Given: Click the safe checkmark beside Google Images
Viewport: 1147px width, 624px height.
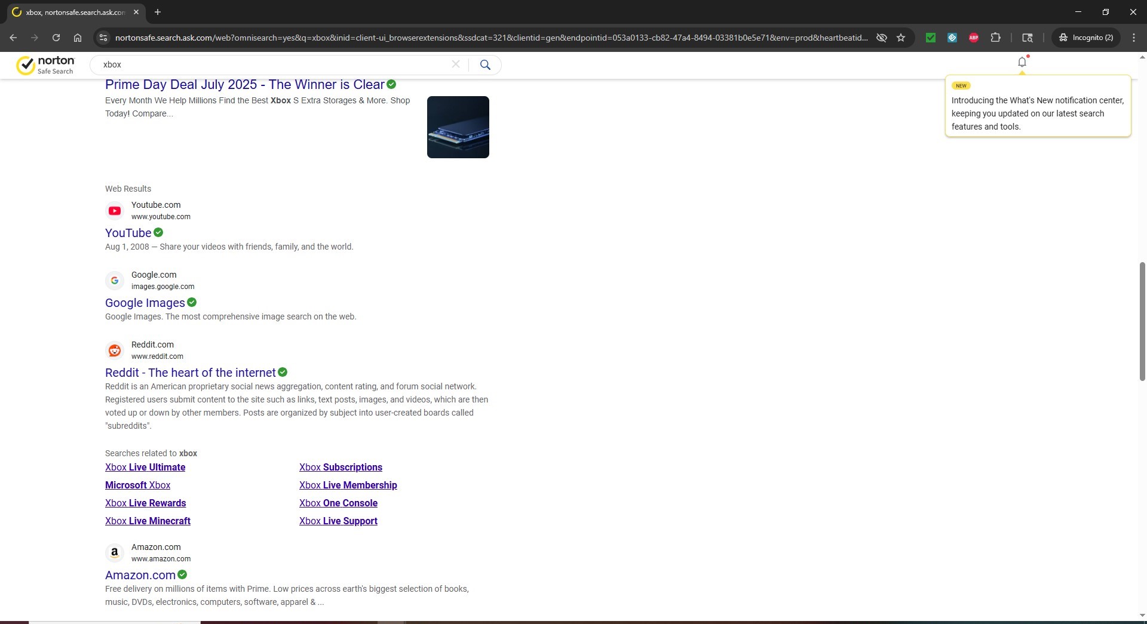Looking at the screenshot, I should coord(192,302).
